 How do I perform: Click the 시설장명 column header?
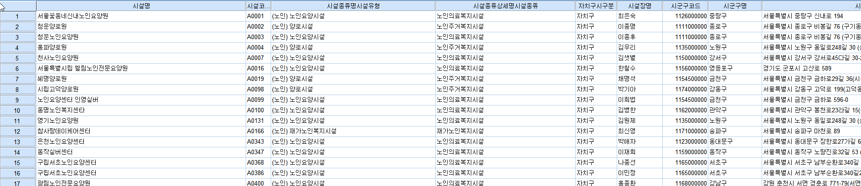point(639,6)
